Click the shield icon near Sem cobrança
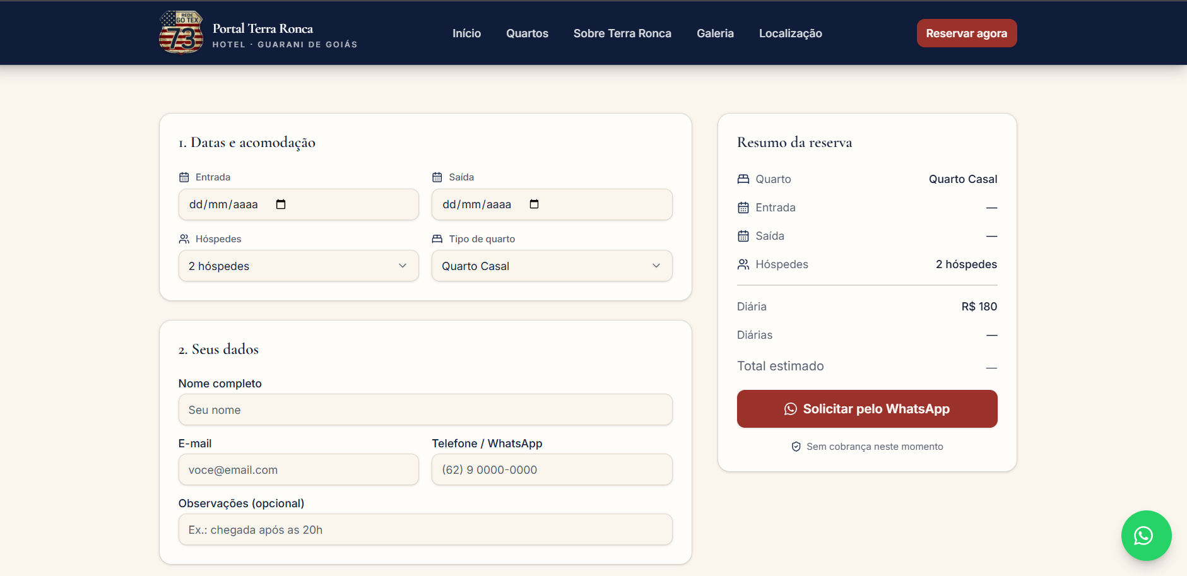The image size is (1187, 576). (796, 447)
